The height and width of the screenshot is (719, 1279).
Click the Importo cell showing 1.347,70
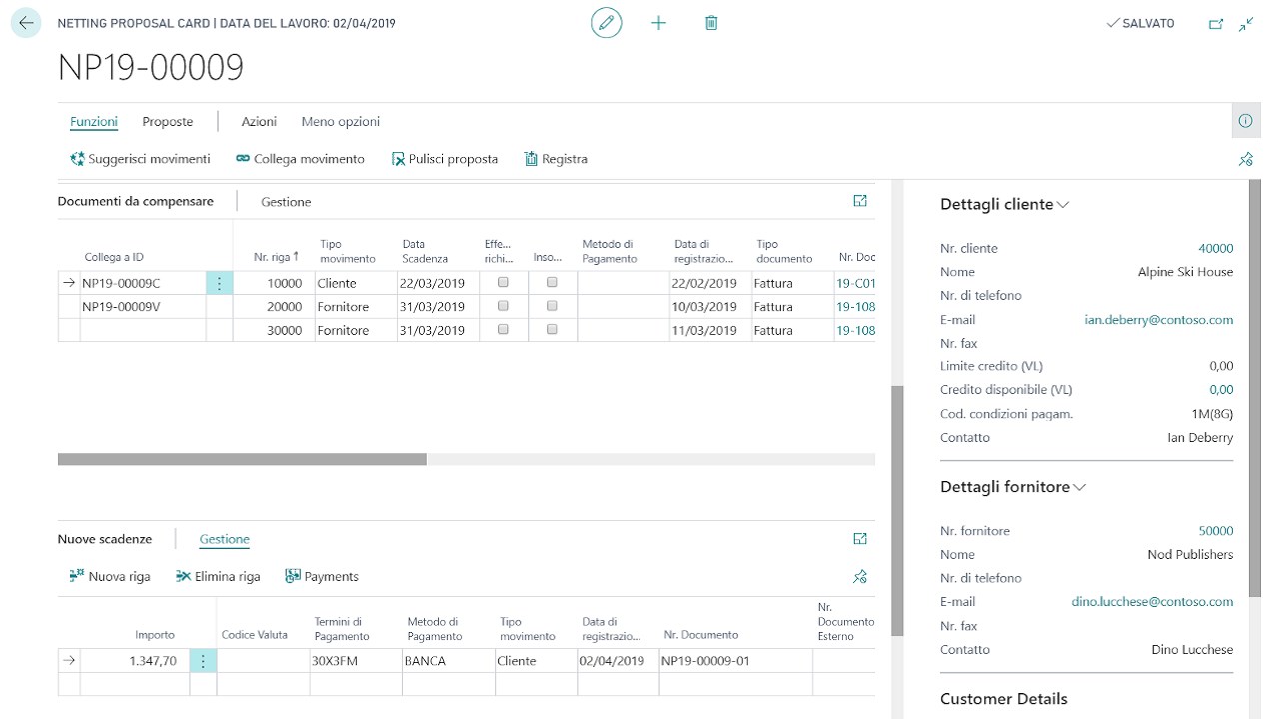tap(135, 661)
